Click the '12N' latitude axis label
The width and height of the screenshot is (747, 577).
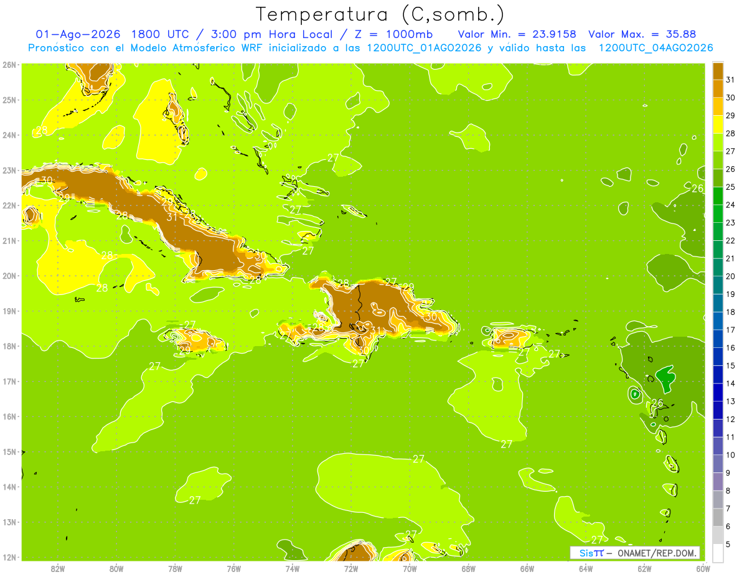(9, 557)
